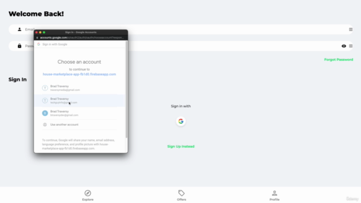The width and height of the screenshot is (361, 203).
Task: Toggle password visibility eye icon
Action: point(344,46)
